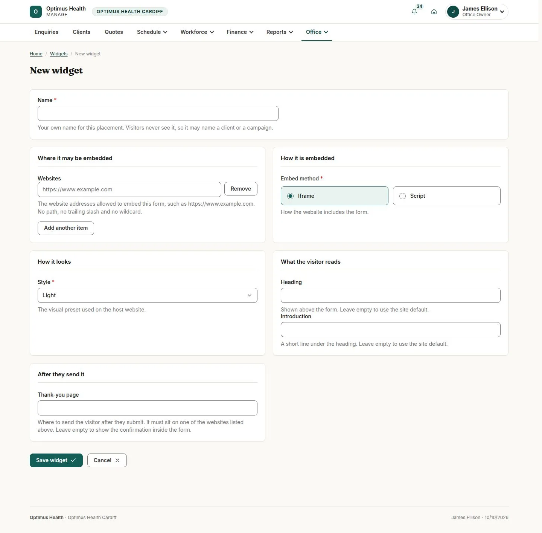This screenshot has height=533, width=542.
Task: Select the Iframe embed method
Action: (334, 196)
